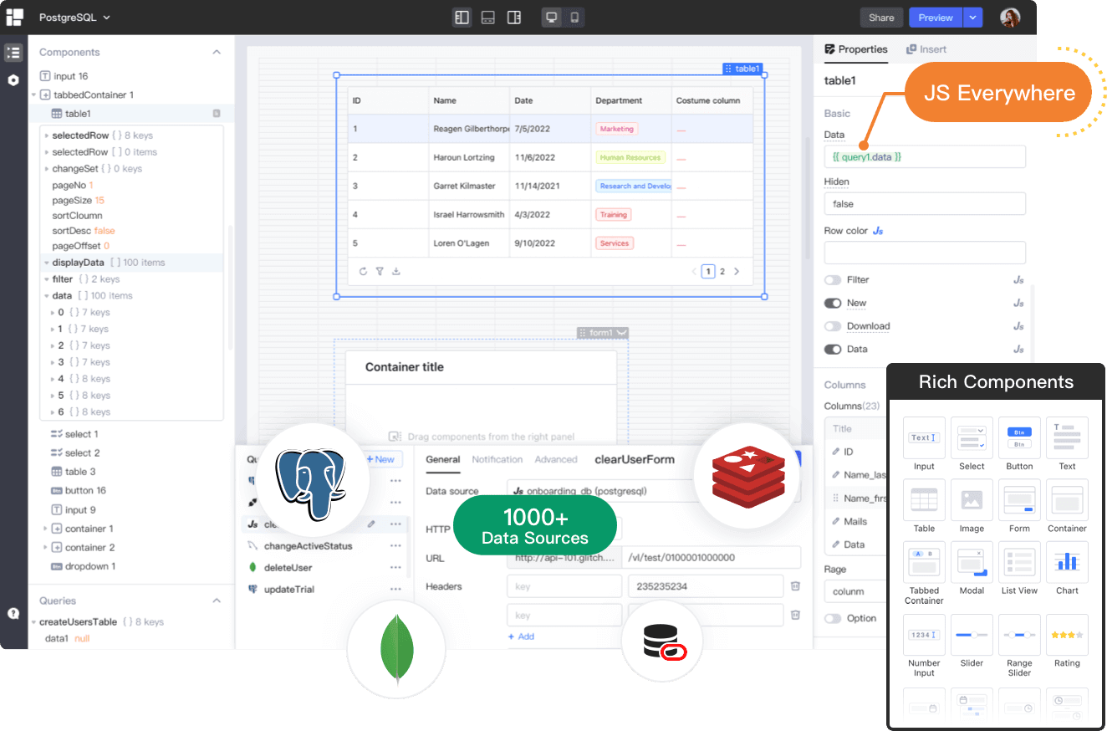Switch to the Notification tab
This screenshot has width=1107, height=731.
click(497, 459)
